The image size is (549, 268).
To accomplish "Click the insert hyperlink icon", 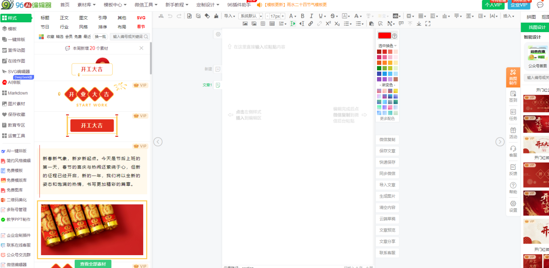I will (x=311, y=24).
